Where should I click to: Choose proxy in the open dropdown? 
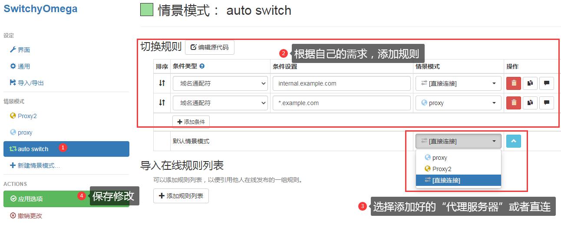click(x=459, y=158)
